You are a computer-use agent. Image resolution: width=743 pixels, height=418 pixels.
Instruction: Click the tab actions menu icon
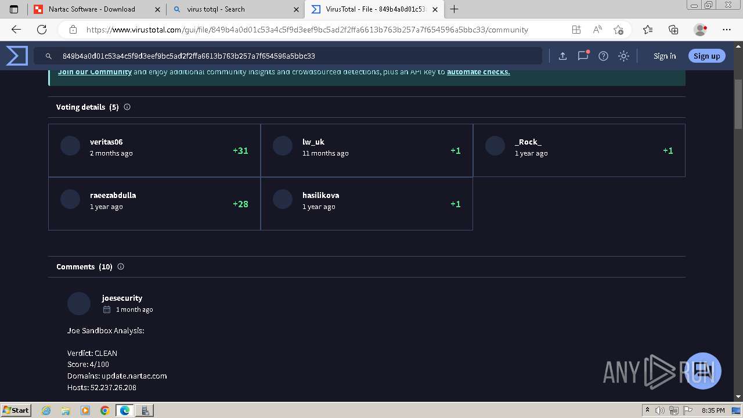pos(14,9)
